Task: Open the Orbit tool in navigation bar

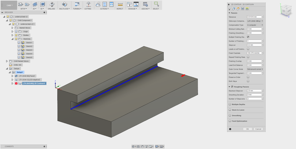Action: [133, 147]
